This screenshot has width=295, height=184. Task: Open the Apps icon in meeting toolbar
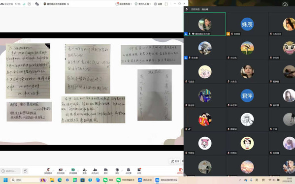pos(139,171)
